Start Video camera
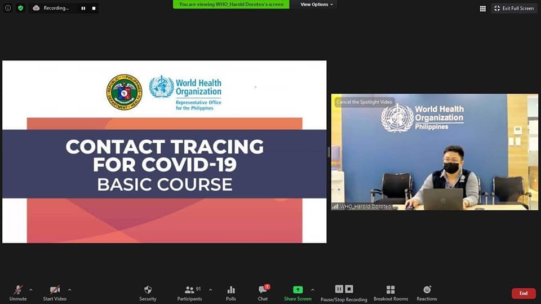541x304 pixels. [55, 293]
